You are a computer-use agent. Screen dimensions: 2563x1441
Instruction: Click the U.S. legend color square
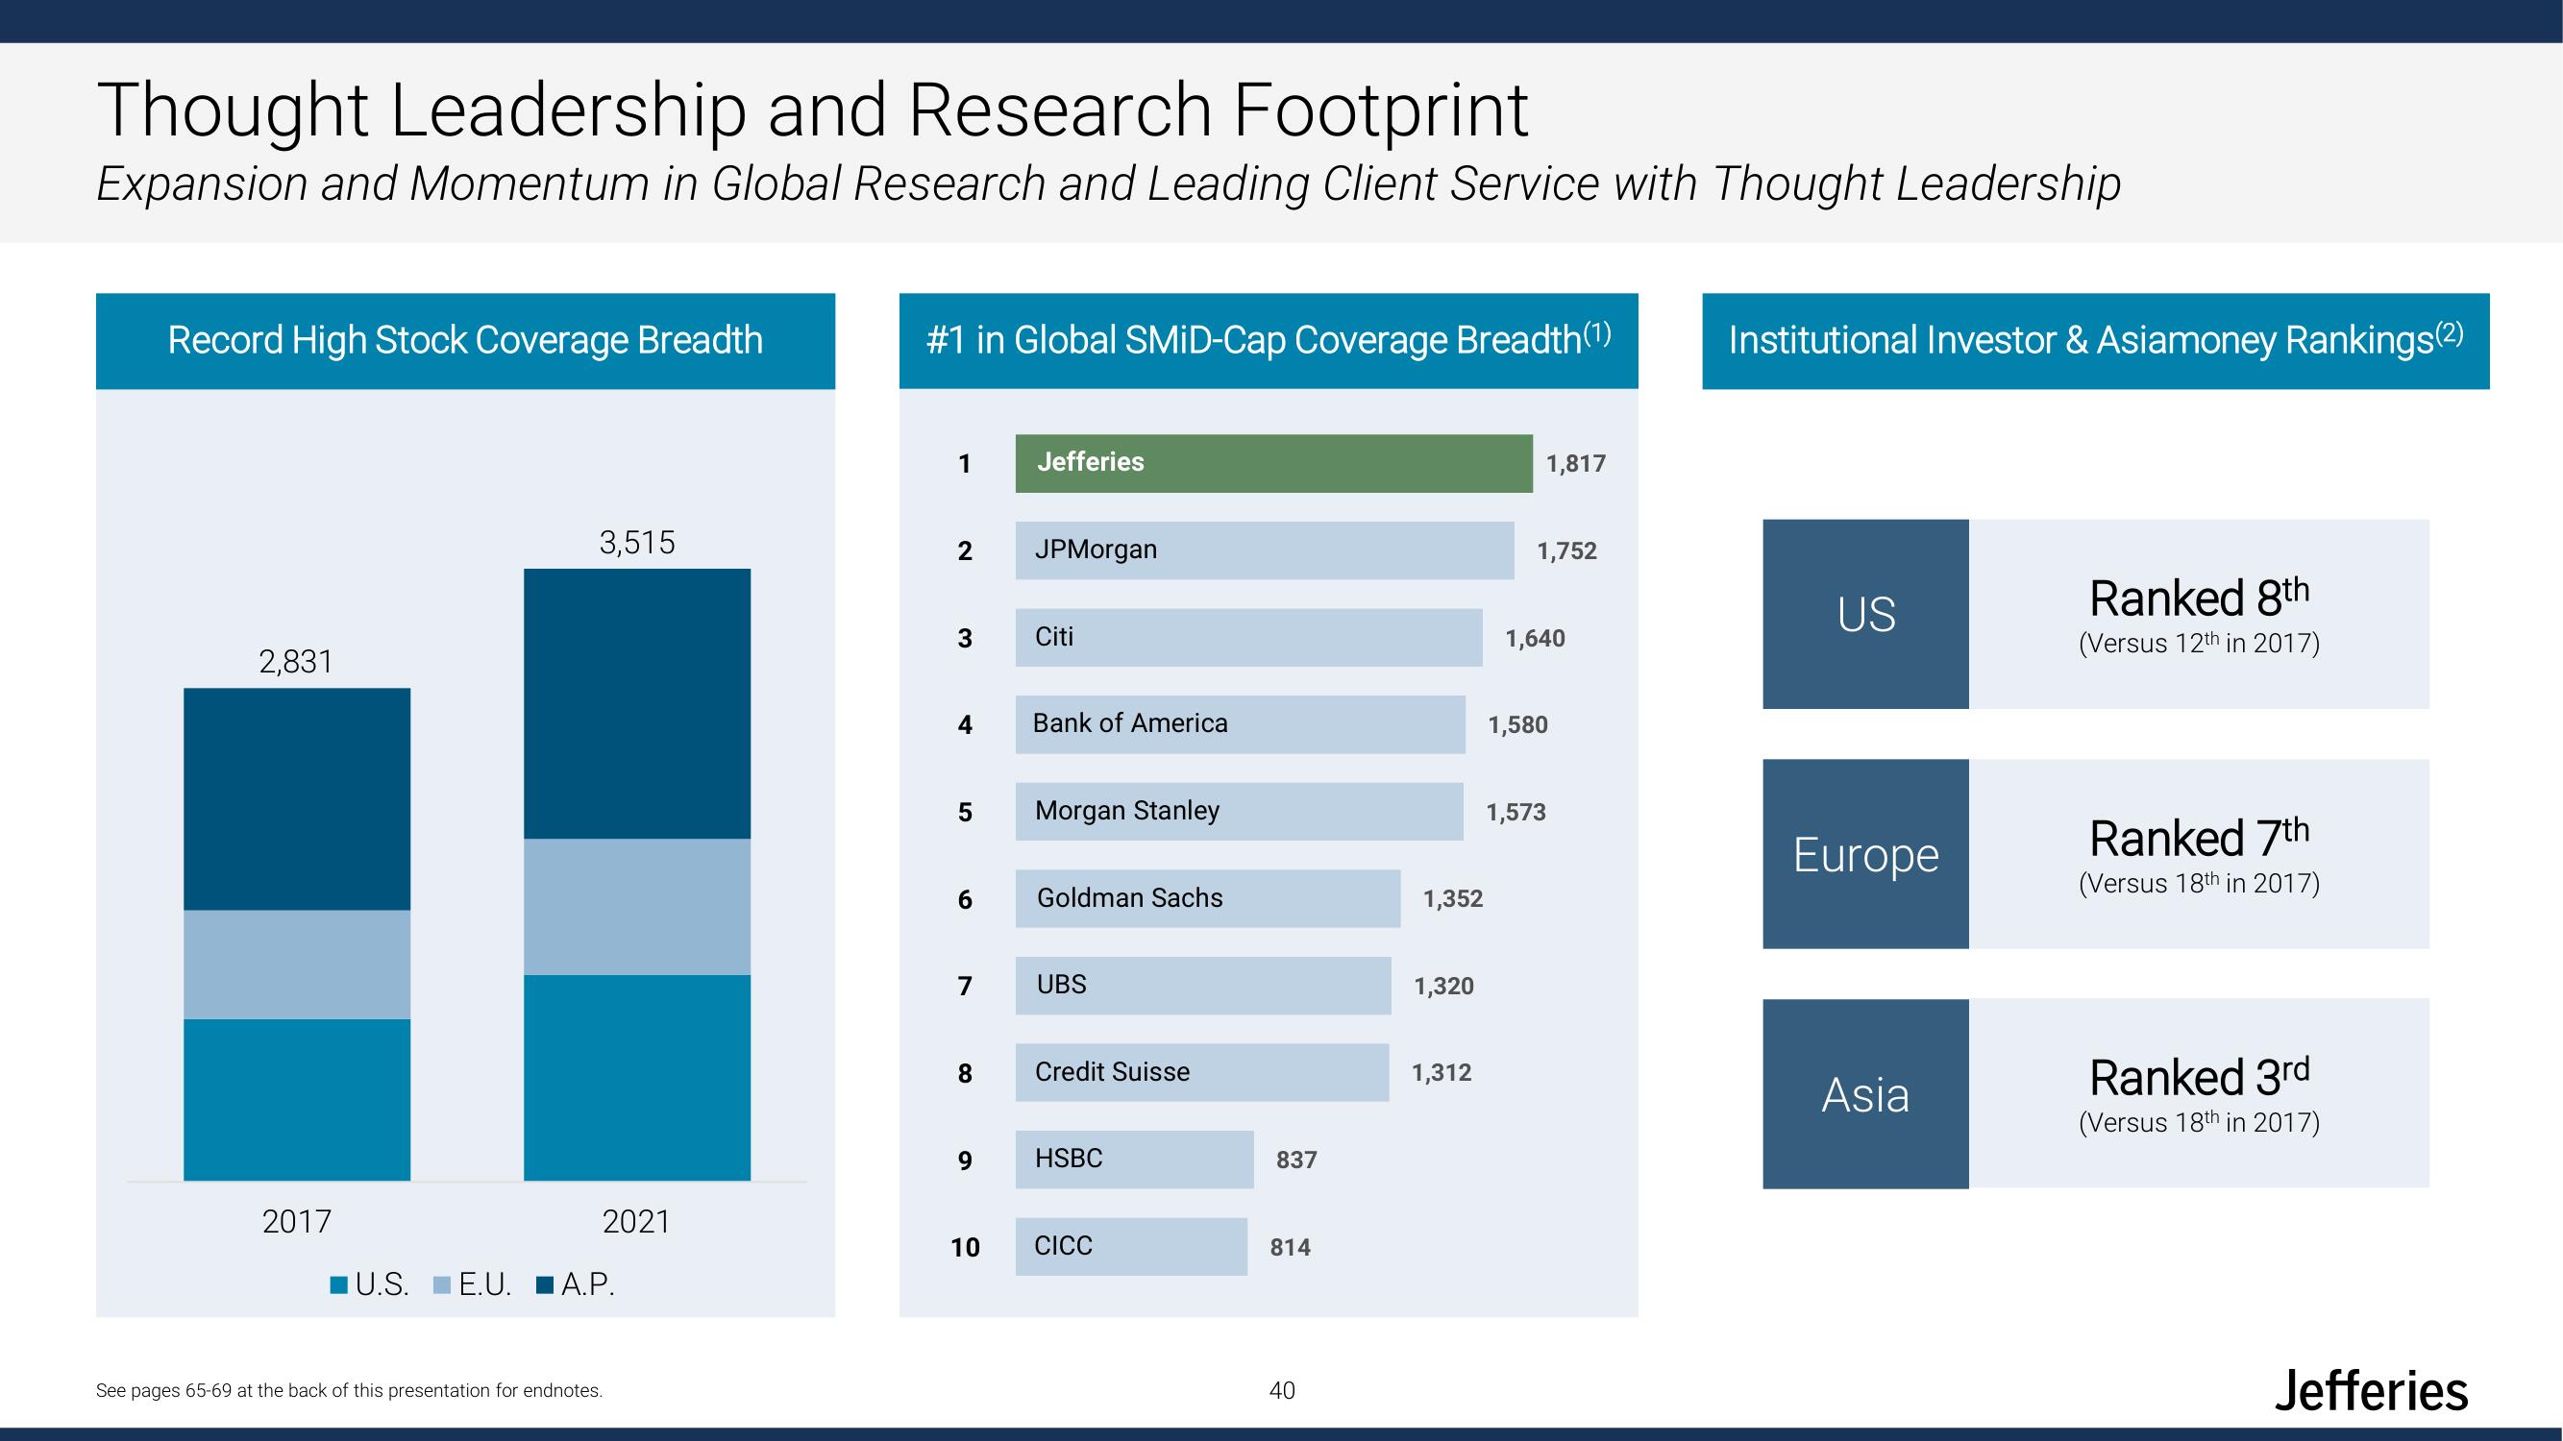(338, 1284)
